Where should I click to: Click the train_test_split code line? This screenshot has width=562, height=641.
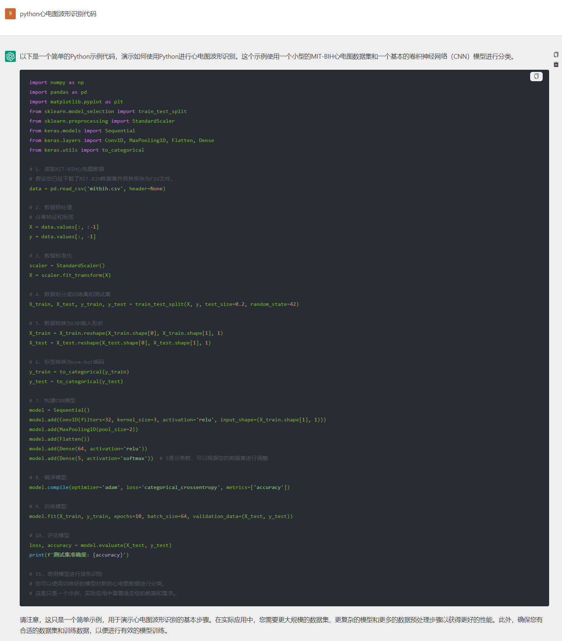click(164, 304)
